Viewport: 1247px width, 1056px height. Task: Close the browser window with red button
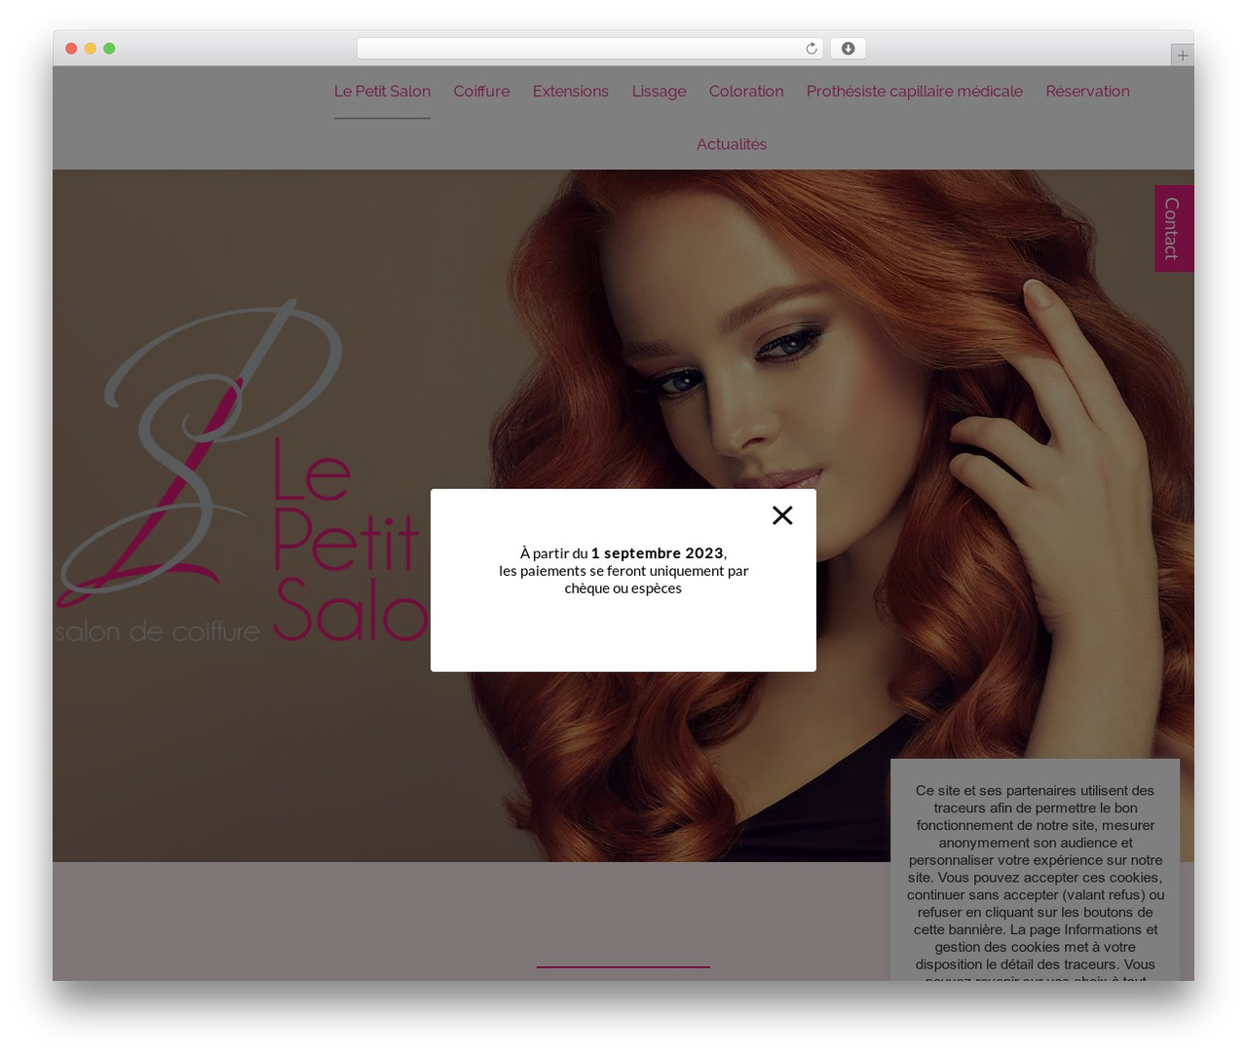[71, 49]
